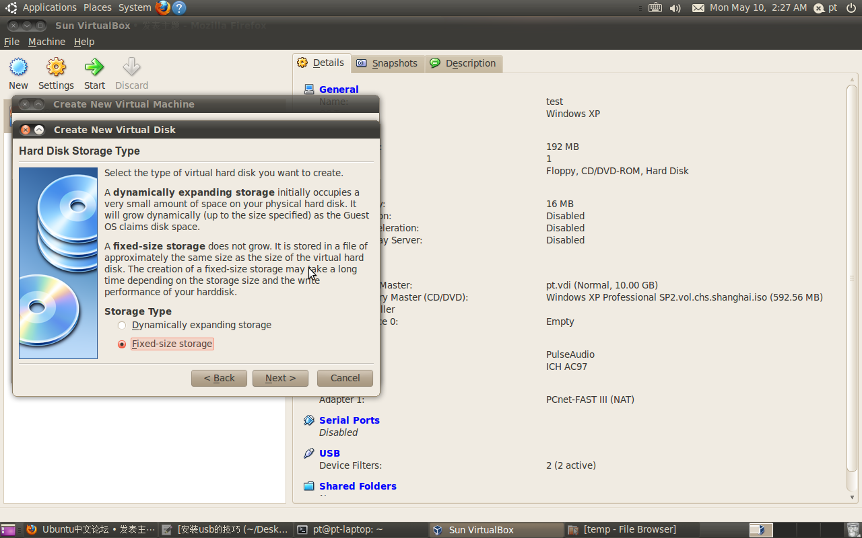Screen dimensions: 862x538
Task: Click 'PCnet-FAST III (NAT)' adapter value
Action: click(x=590, y=399)
